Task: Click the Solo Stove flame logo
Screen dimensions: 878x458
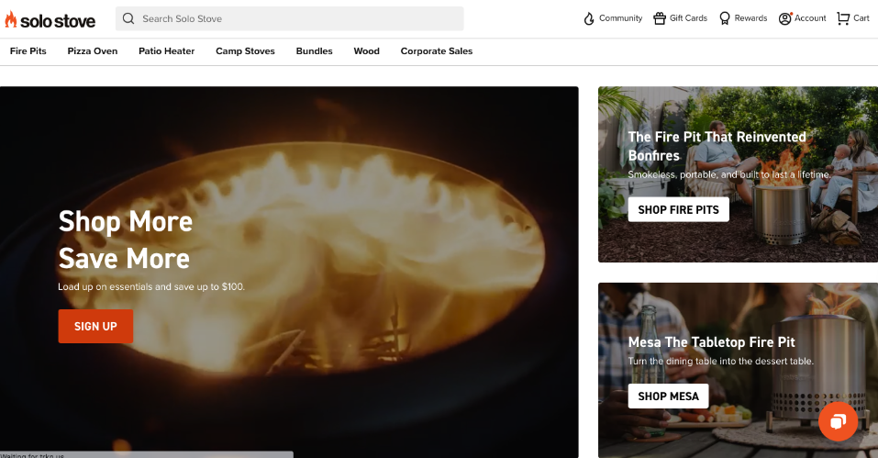Action: coord(11,19)
